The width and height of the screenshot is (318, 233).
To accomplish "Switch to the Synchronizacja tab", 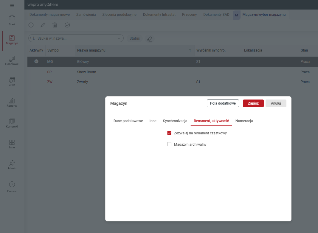I will click(x=175, y=121).
